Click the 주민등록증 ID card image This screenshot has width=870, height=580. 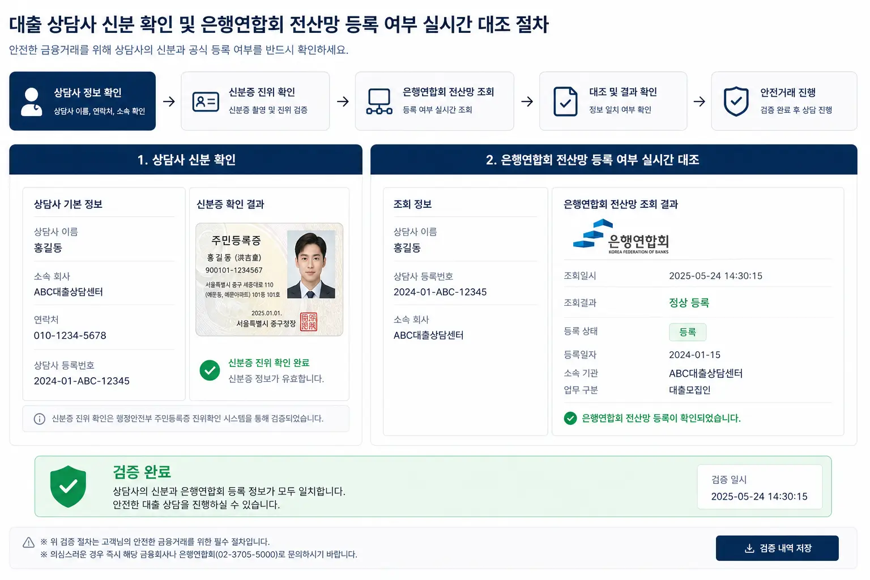tap(269, 279)
